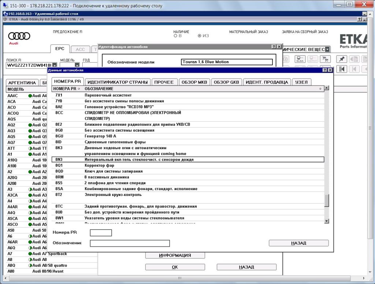This screenshot has height=284, width=375.
Task: Select row 8N3 rain sensor wiper
Action: pos(188,160)
